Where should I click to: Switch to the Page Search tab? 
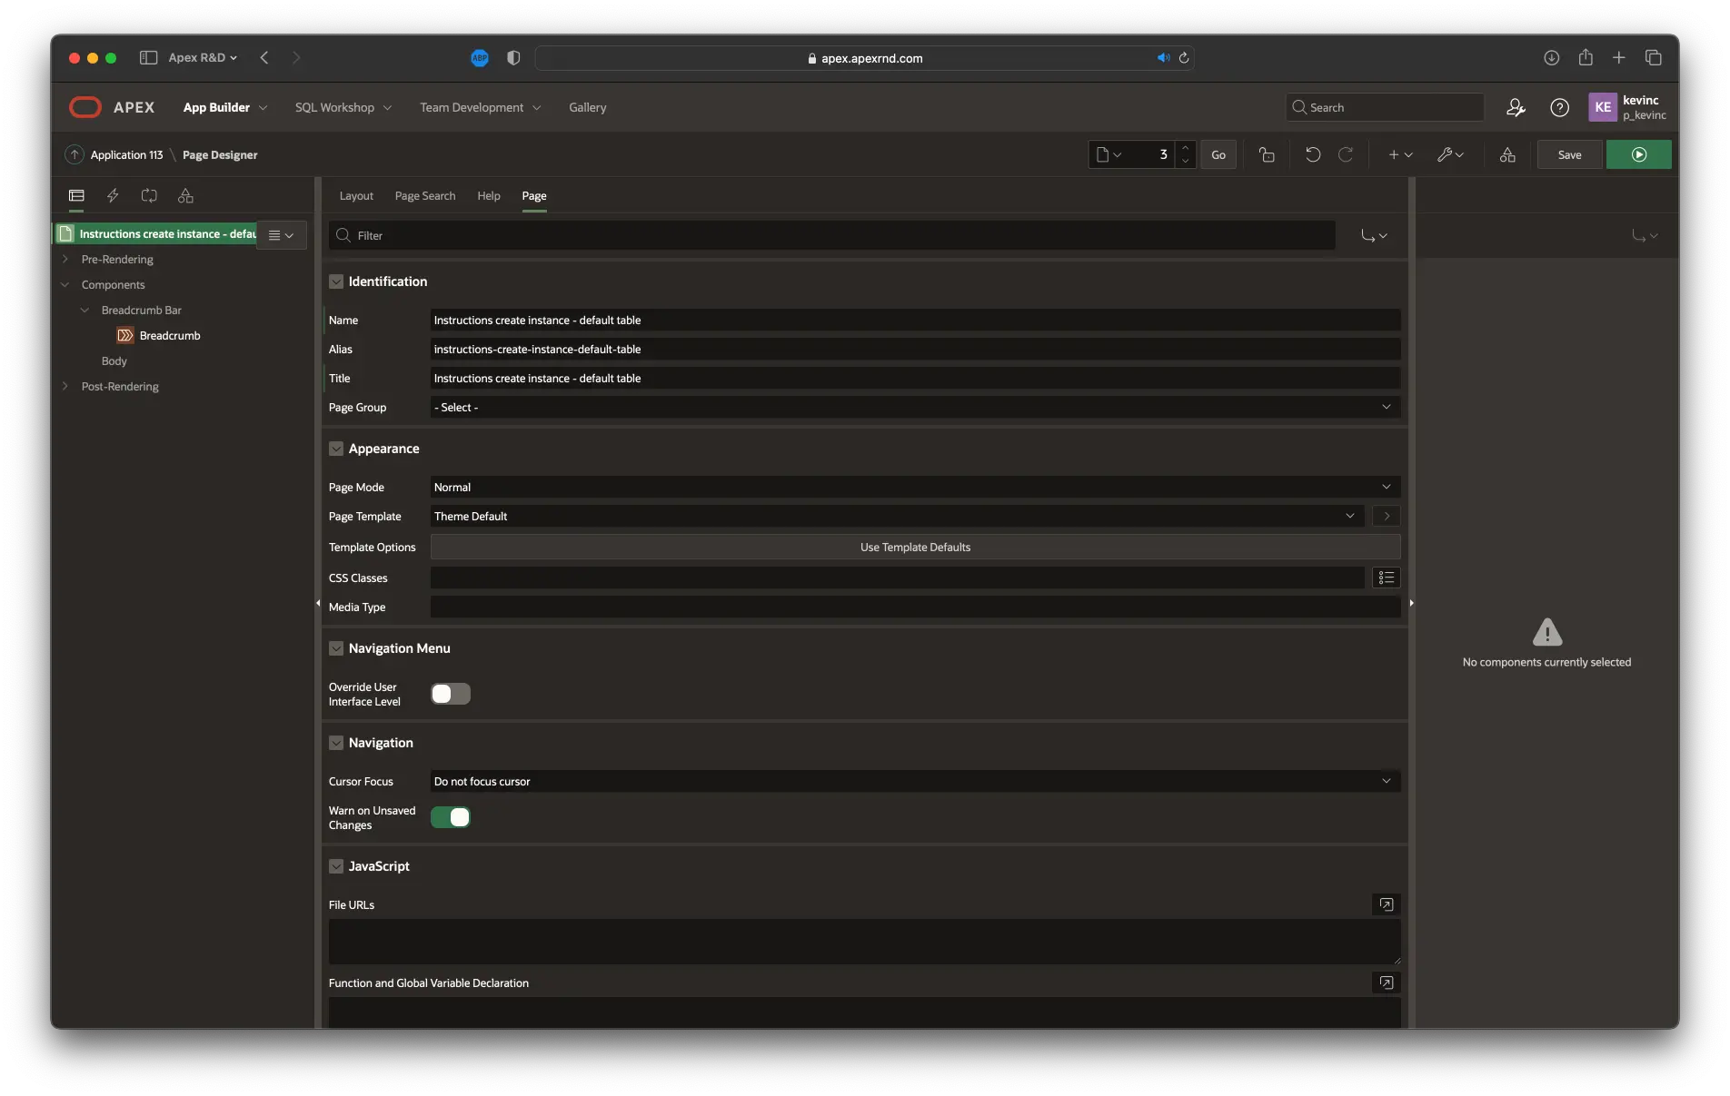(x=425, y=196)
